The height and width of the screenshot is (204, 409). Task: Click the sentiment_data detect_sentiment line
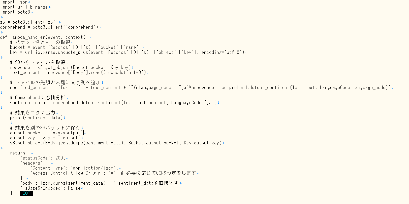click(113, 103)
